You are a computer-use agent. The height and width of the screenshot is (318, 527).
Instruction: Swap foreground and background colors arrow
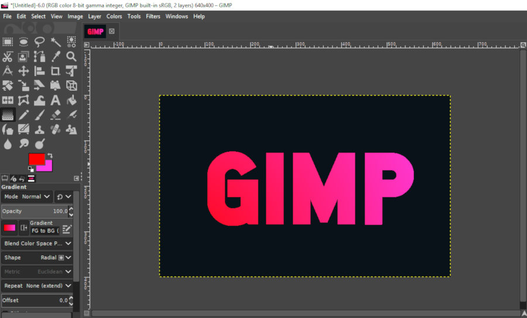click(50, 156)
